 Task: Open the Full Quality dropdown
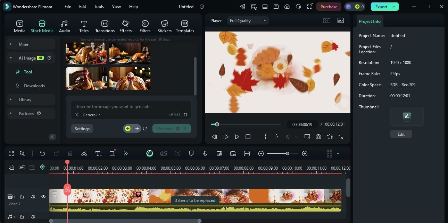248,20
